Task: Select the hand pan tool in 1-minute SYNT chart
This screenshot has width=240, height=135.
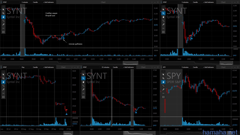Action: tap(3, 17)
